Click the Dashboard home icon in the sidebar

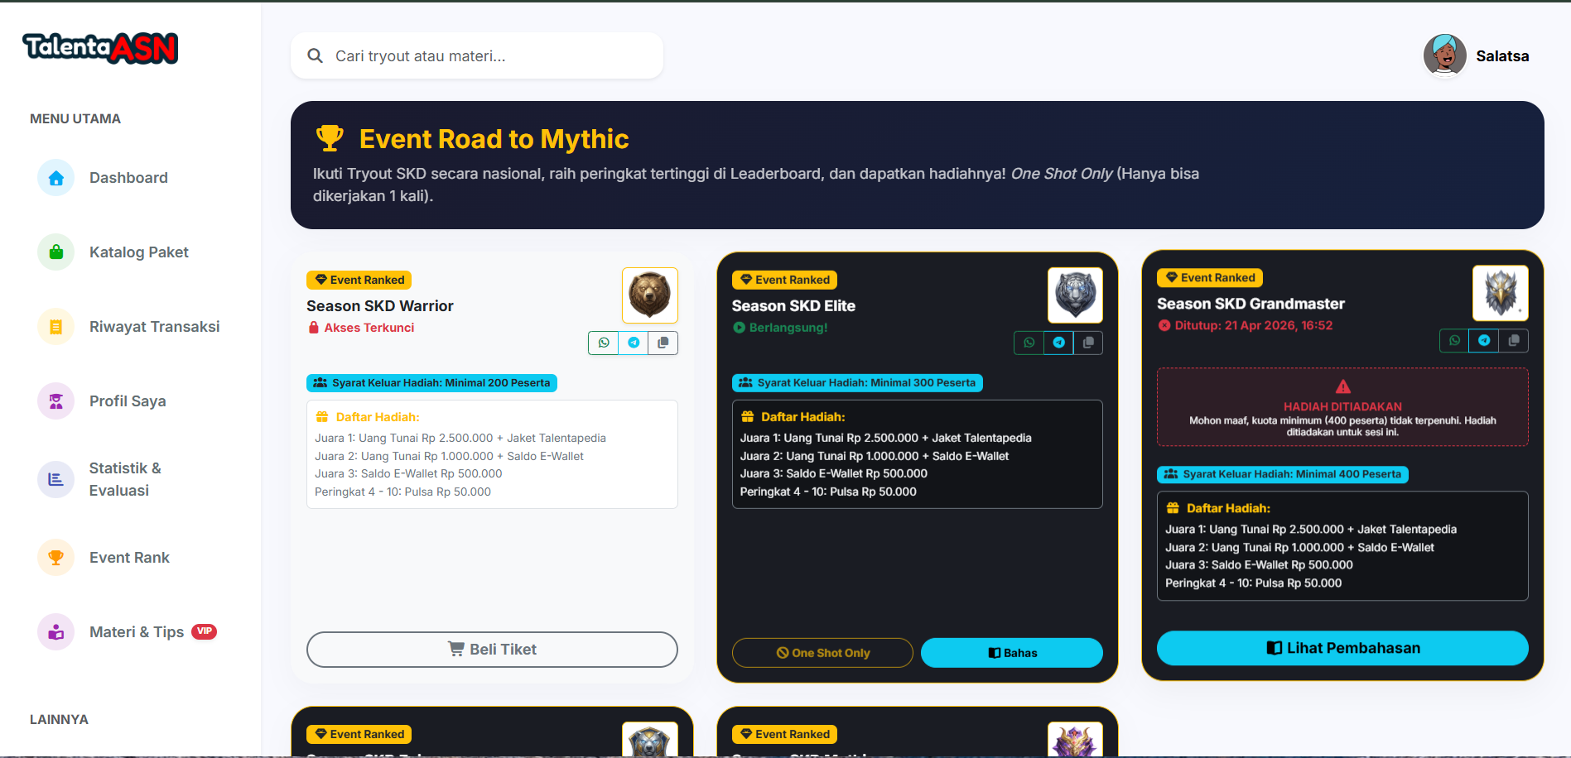55,177
